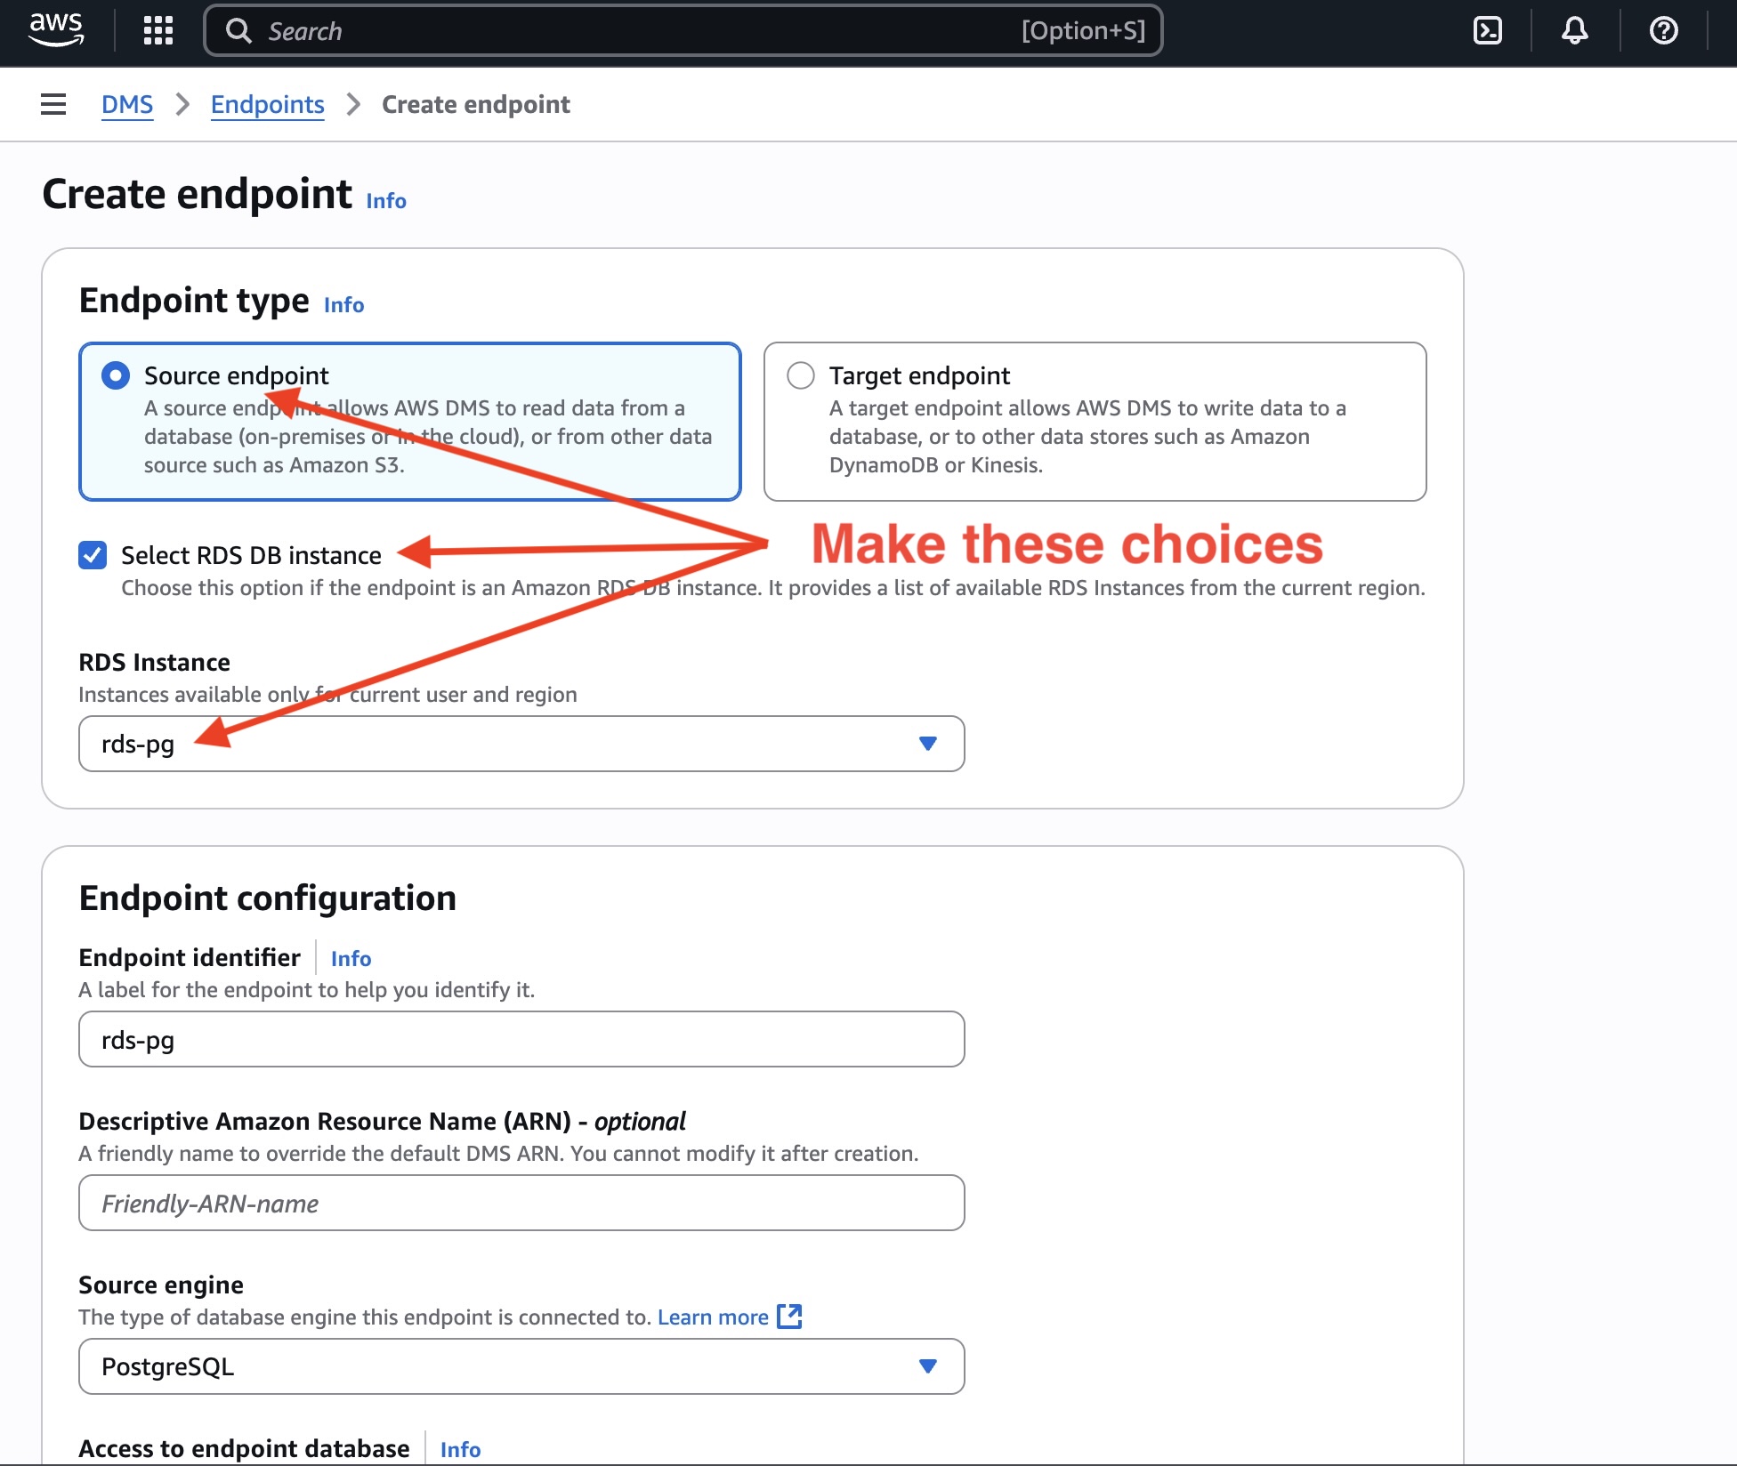Select the Source endpoint radio button
The width and height of the screenshot is (1737, 1466).
pyautogui.click(x=116, y=375)
